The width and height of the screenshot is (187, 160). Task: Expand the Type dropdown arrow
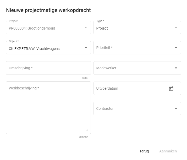pos(176,27)
